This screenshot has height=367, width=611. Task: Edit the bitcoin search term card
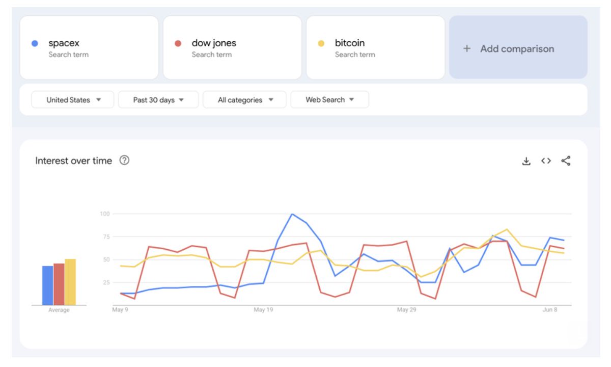coord(375,47)
